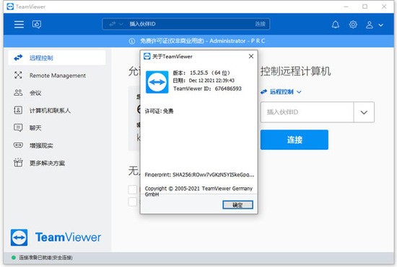Click the chat bubble icon
The width and height of the screenshot is (397, 267).
tap(18, 128)
